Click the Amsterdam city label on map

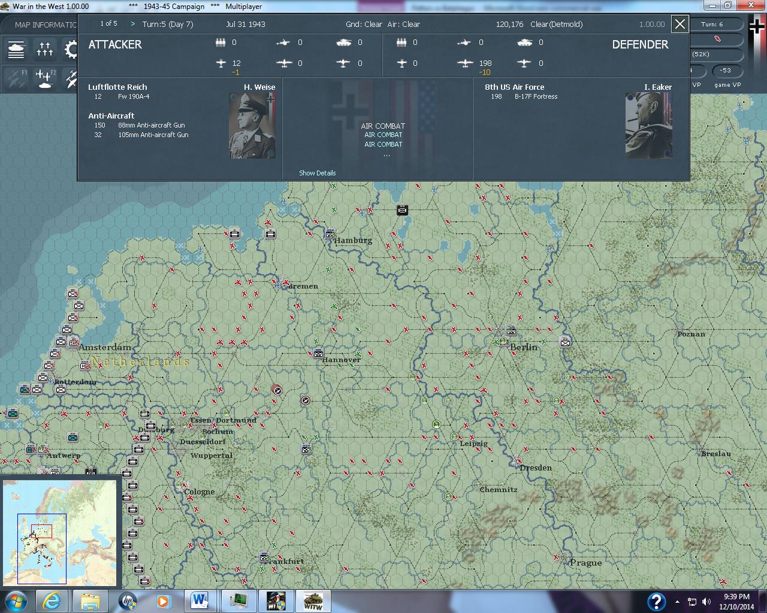click(105, 347)
